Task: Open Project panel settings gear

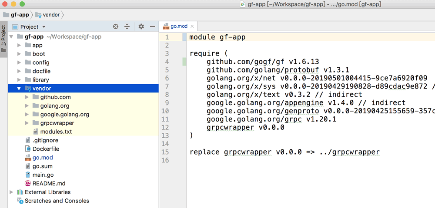Action: (141, 26)
